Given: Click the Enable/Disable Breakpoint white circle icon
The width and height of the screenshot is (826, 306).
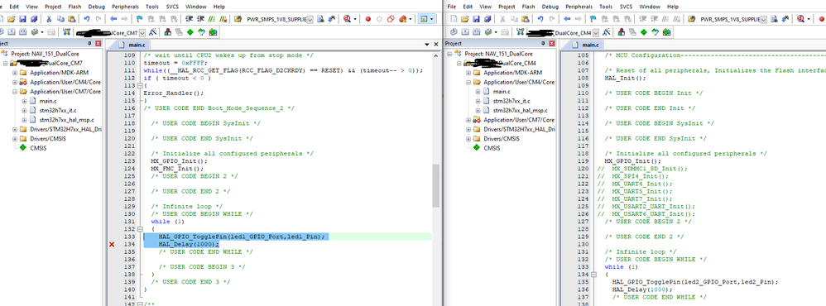Looking at the screenshot, I should coord(379,19).
